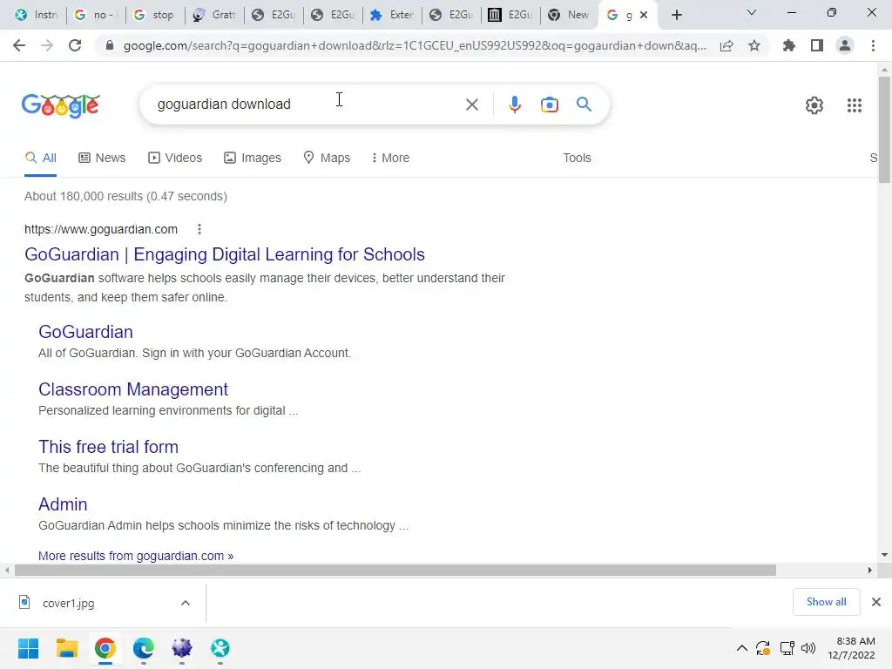Bookmark this page with the star icon

[x=754, y=45]
